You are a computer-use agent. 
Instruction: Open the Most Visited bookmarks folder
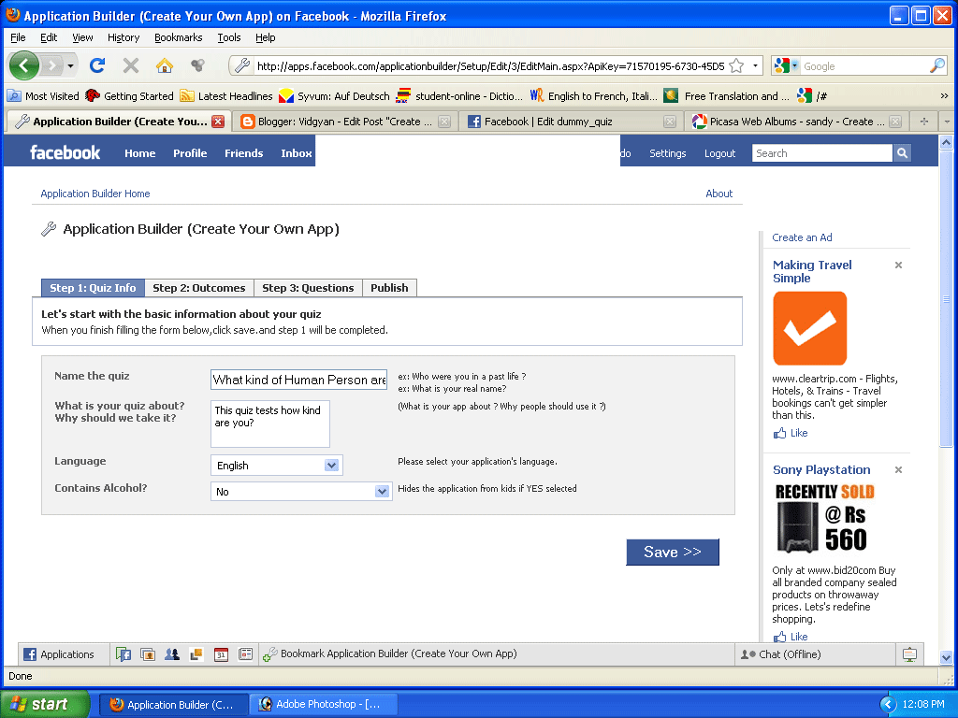(43, 96)
